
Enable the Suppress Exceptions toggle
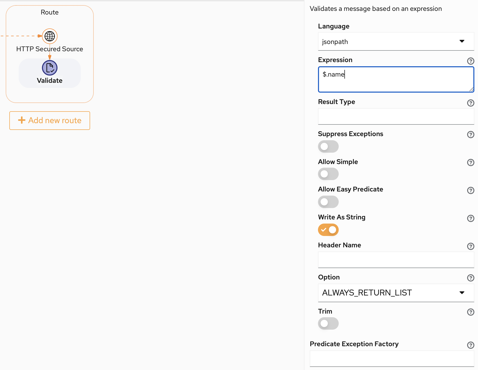point(328,146)
